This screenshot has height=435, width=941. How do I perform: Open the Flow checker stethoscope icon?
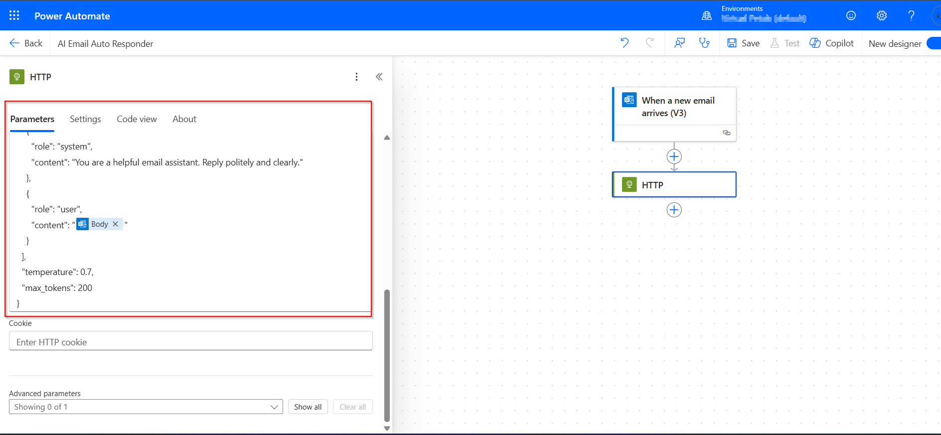click(704, 43)
